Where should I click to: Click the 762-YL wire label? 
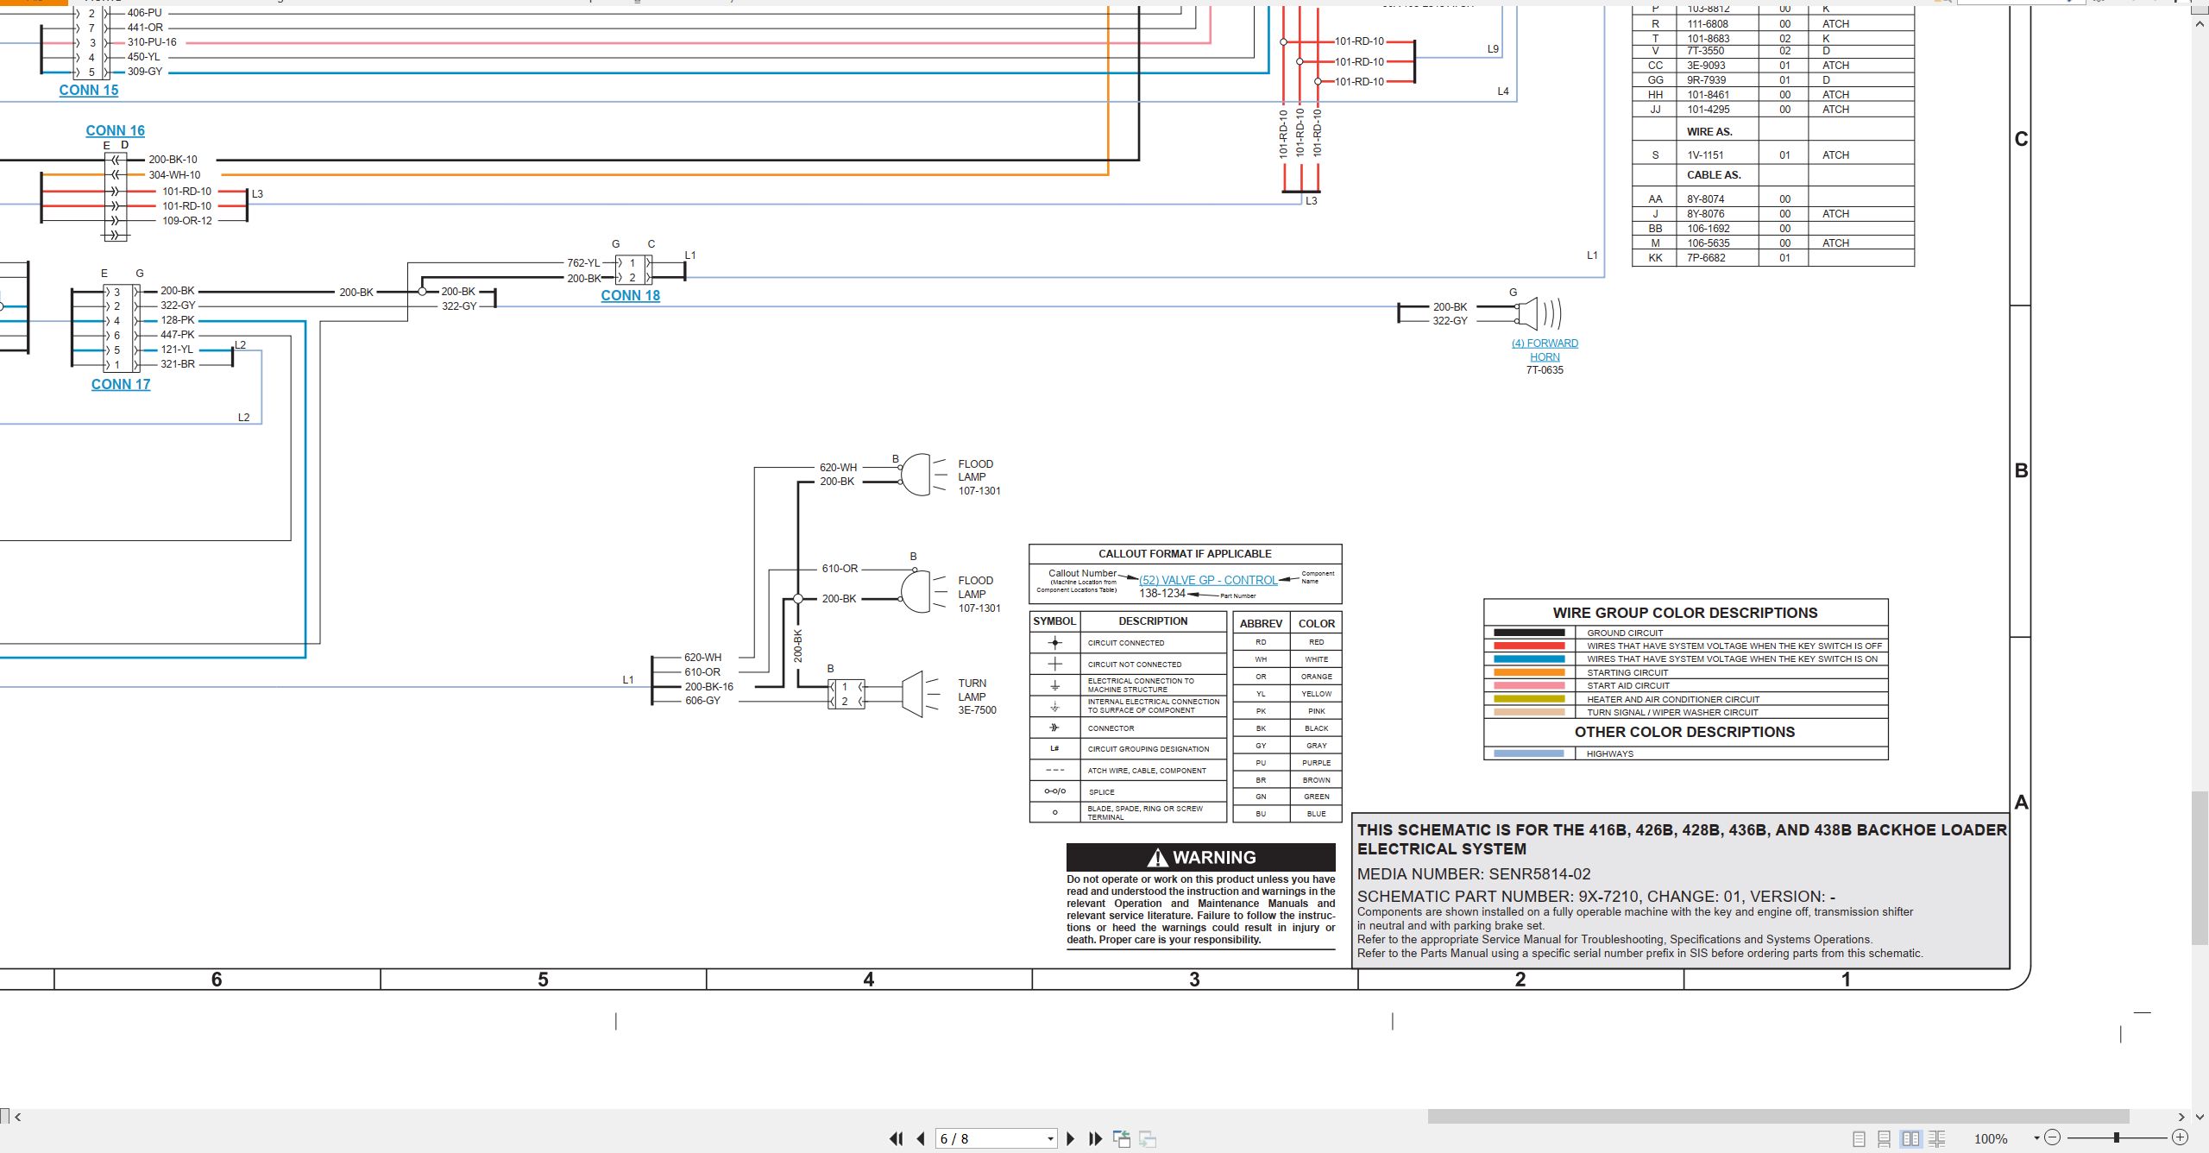click(583, 263)
